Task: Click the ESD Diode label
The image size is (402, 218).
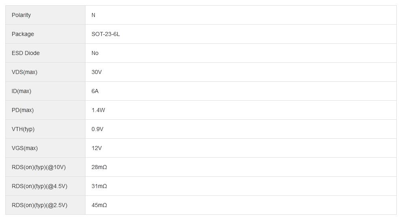Action: pos(26,53)
